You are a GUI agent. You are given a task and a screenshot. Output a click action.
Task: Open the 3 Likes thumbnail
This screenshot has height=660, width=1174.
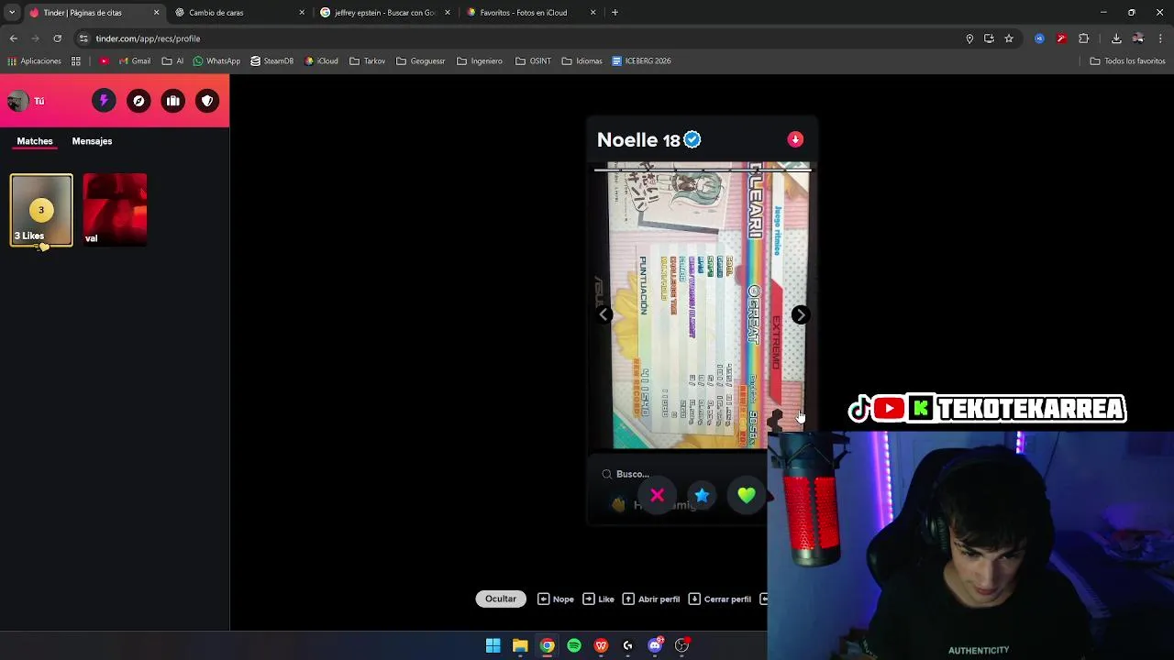click(x=41, y=211)
